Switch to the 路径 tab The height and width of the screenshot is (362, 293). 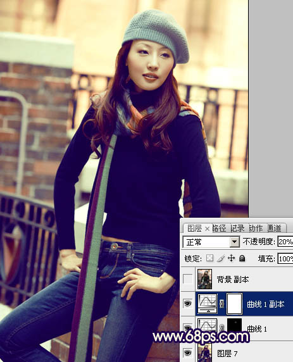[219, 228]
